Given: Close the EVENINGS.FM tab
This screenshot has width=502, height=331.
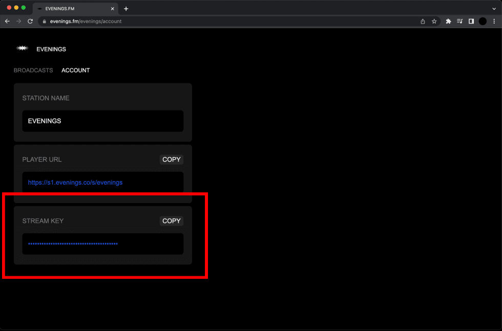Looking at the screenshot, I should [x=112, y=9].
